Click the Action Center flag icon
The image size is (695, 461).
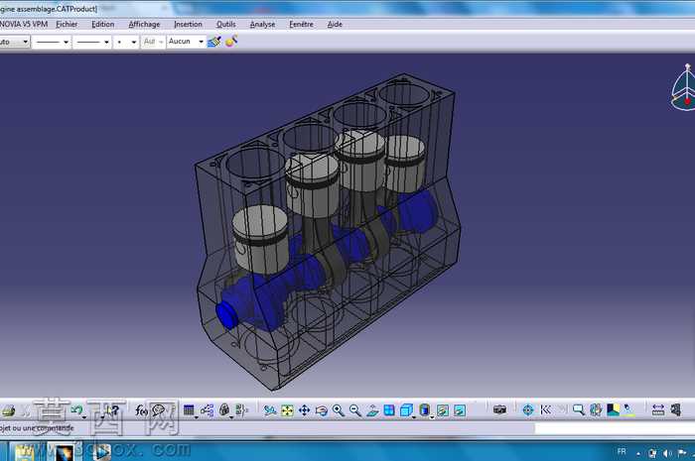(682, 453)
